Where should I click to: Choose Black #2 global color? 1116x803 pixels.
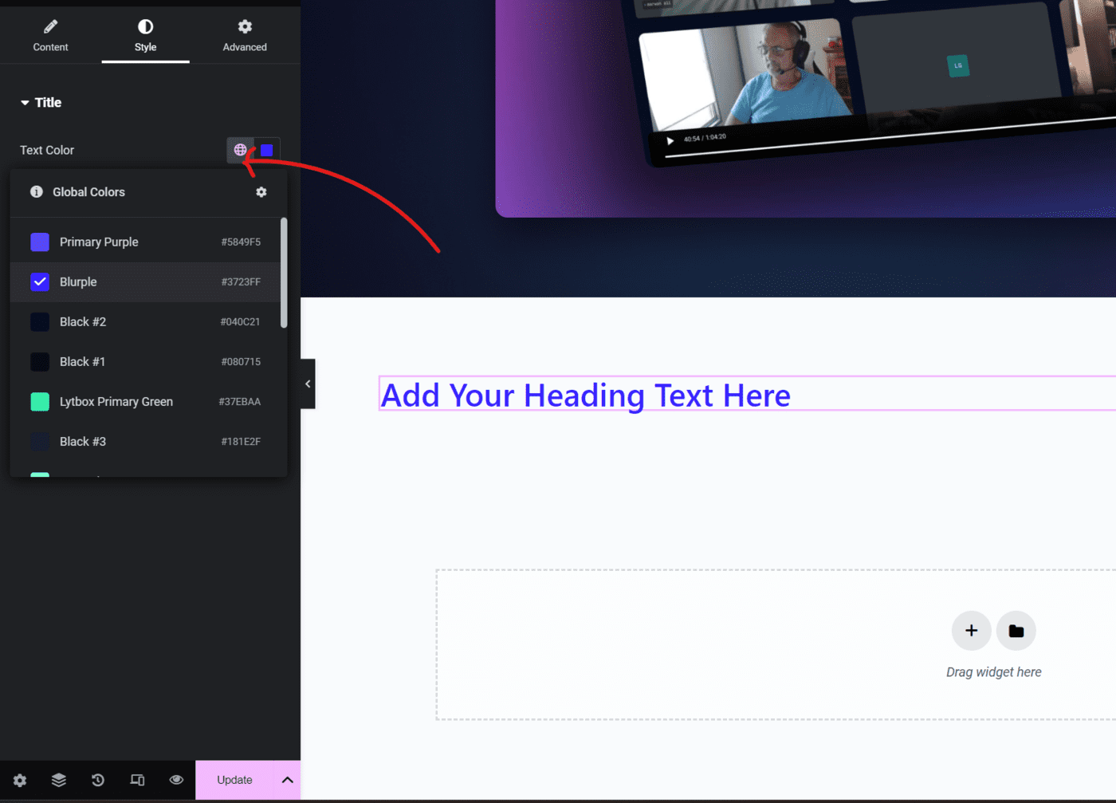click(x=145, y=321)
